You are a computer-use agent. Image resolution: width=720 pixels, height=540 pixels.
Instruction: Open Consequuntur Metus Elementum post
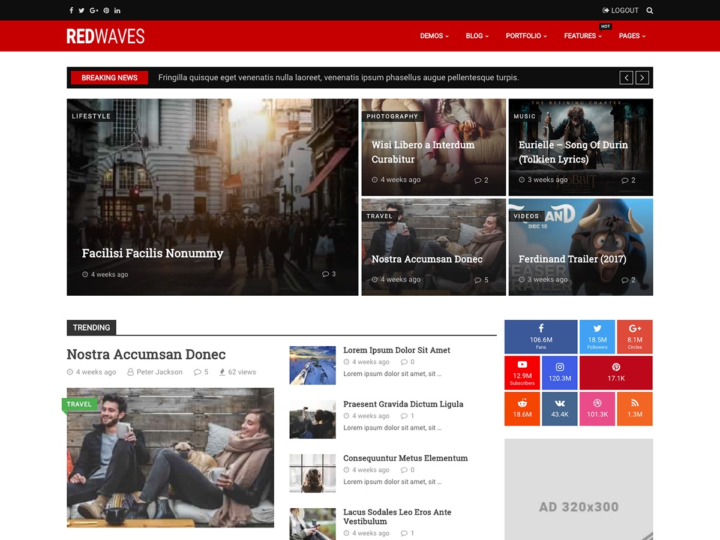click(406, 458)
